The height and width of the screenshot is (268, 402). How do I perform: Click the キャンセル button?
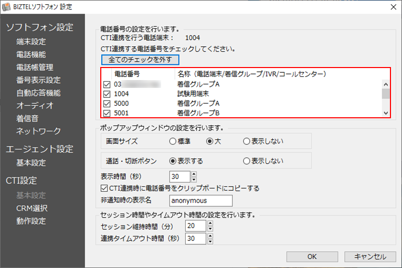coord(370,257)
